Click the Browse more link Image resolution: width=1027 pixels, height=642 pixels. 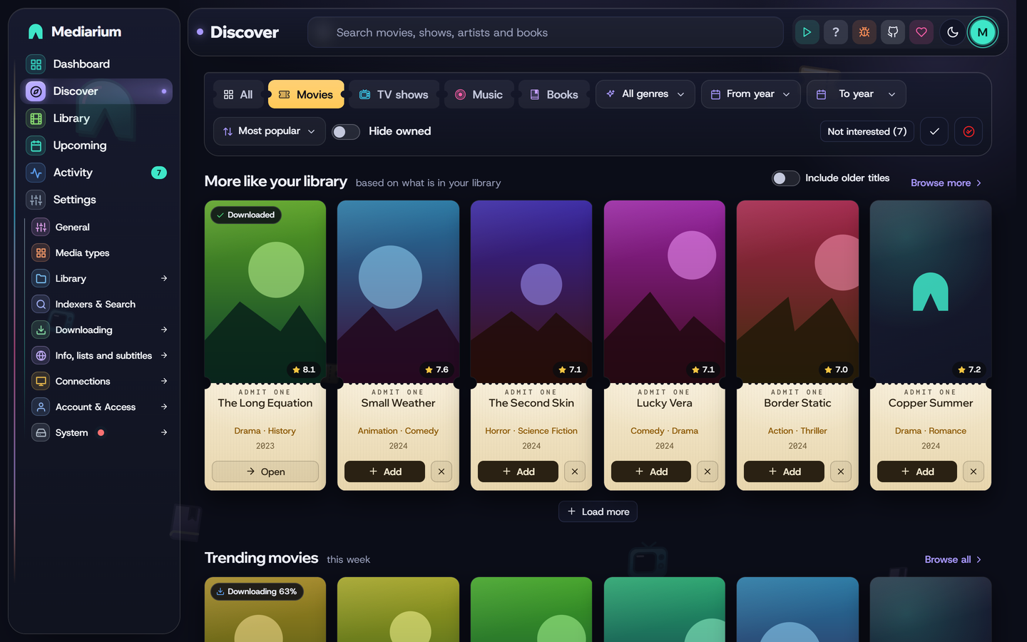946,183
